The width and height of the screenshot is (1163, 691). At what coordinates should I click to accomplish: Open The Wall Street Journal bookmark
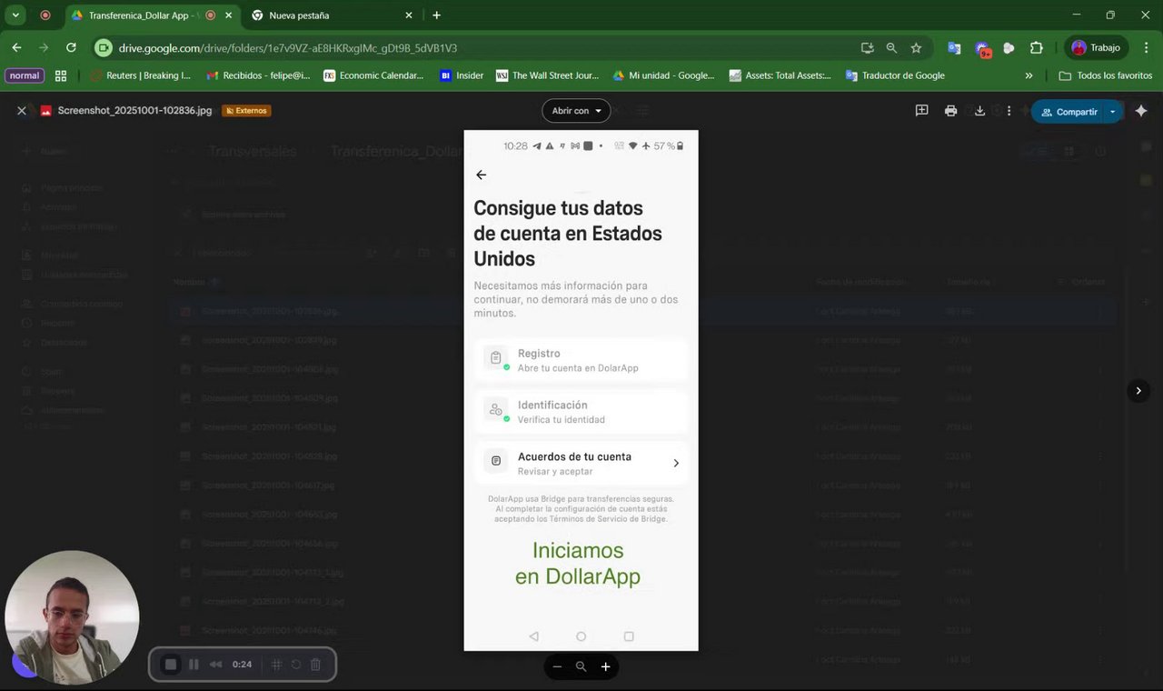[x=547, y=75]
